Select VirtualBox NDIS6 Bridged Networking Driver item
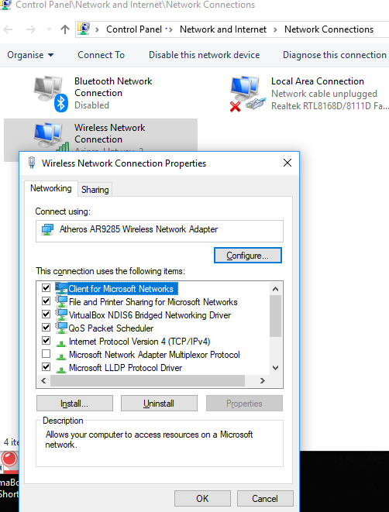The width and height of the screenshot is (389, 512). (150, 315)
